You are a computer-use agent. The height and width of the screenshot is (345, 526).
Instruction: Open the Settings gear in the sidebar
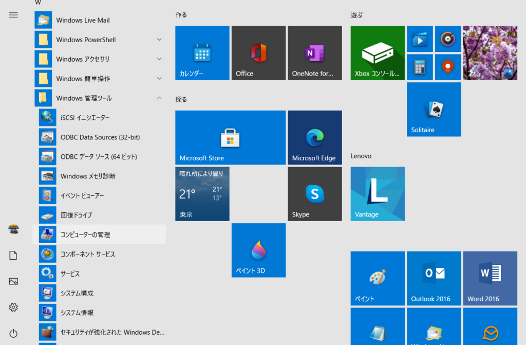[13, 307]
